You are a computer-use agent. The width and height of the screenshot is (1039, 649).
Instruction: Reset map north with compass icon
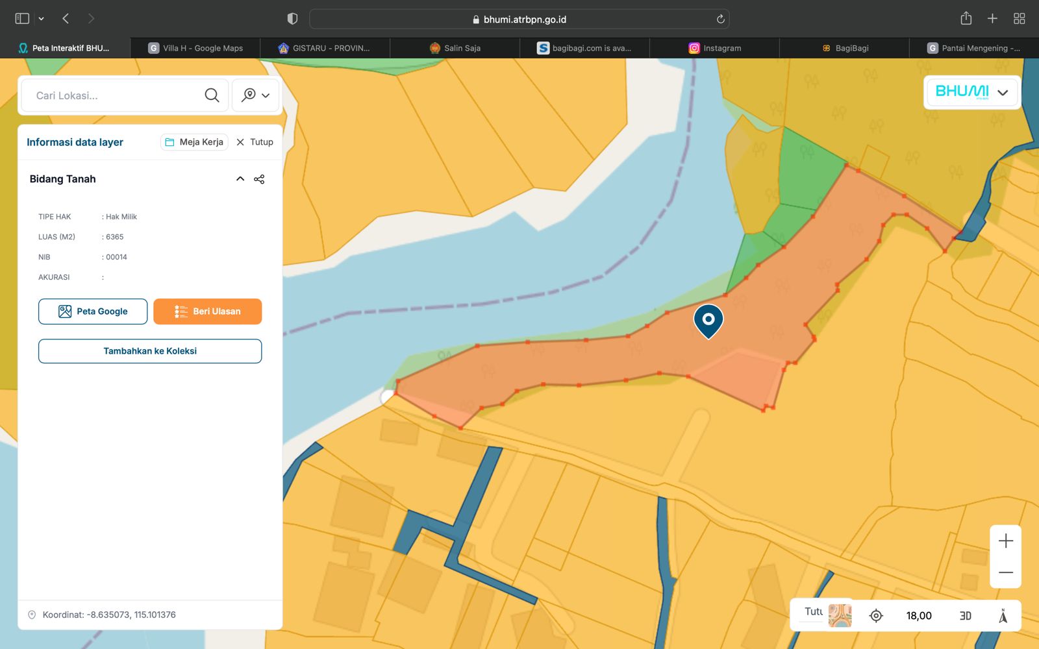1003,615
